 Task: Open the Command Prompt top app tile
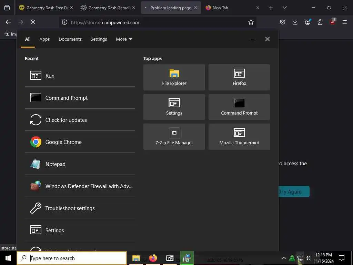(239, 107)
